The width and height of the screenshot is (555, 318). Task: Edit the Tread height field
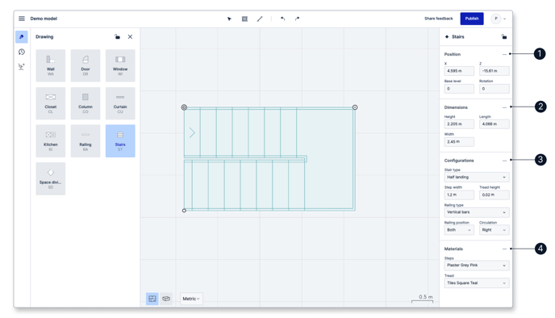494,195
